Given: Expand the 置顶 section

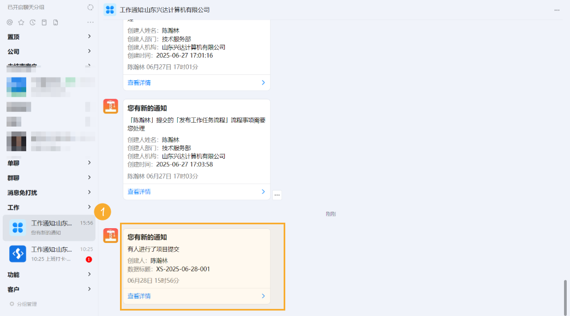Looking at the screenshot, I should coord(49,37).
